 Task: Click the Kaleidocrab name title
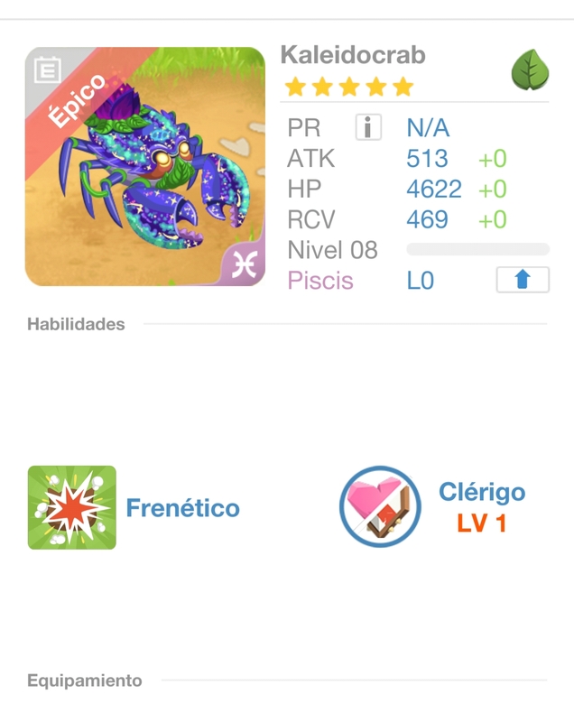tap(353, 55)
